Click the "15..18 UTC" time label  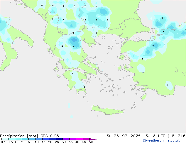154,136
